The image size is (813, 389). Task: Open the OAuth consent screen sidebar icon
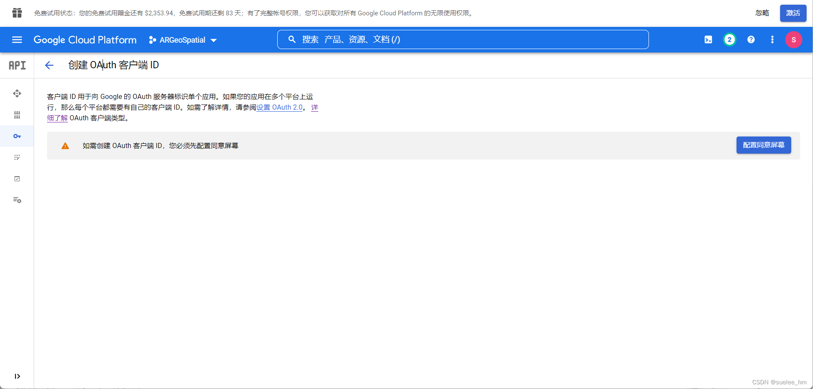tap(17, 157)
